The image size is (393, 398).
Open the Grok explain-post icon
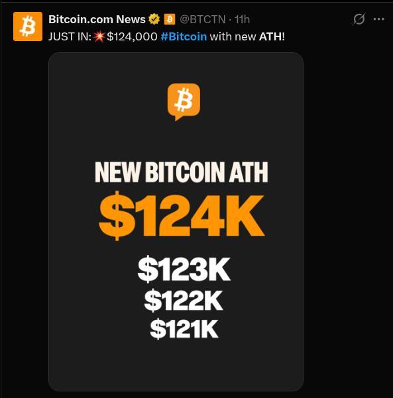click(x=359, y=19)
